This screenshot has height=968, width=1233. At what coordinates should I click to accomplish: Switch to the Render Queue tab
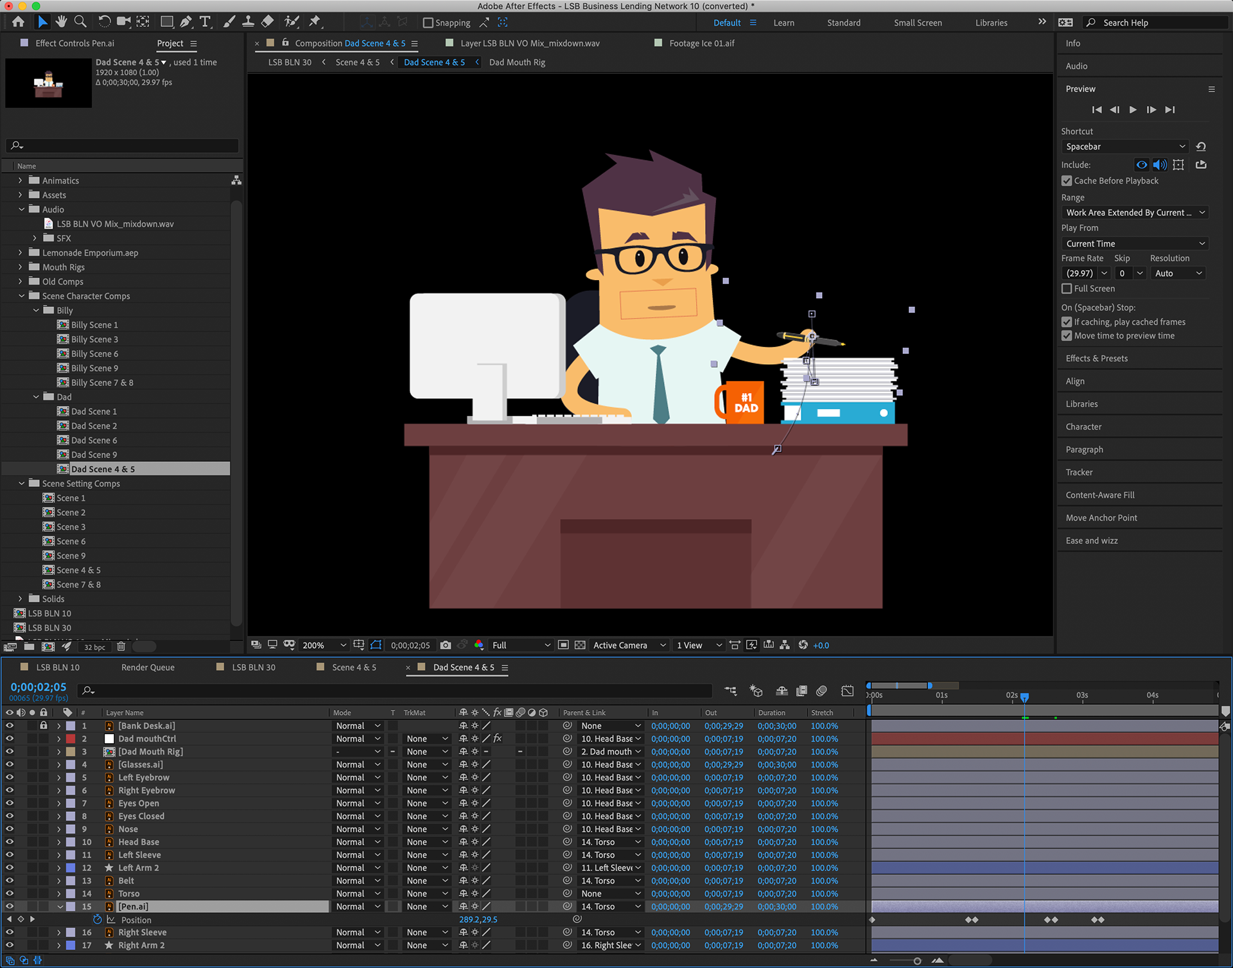click(148, 667)
